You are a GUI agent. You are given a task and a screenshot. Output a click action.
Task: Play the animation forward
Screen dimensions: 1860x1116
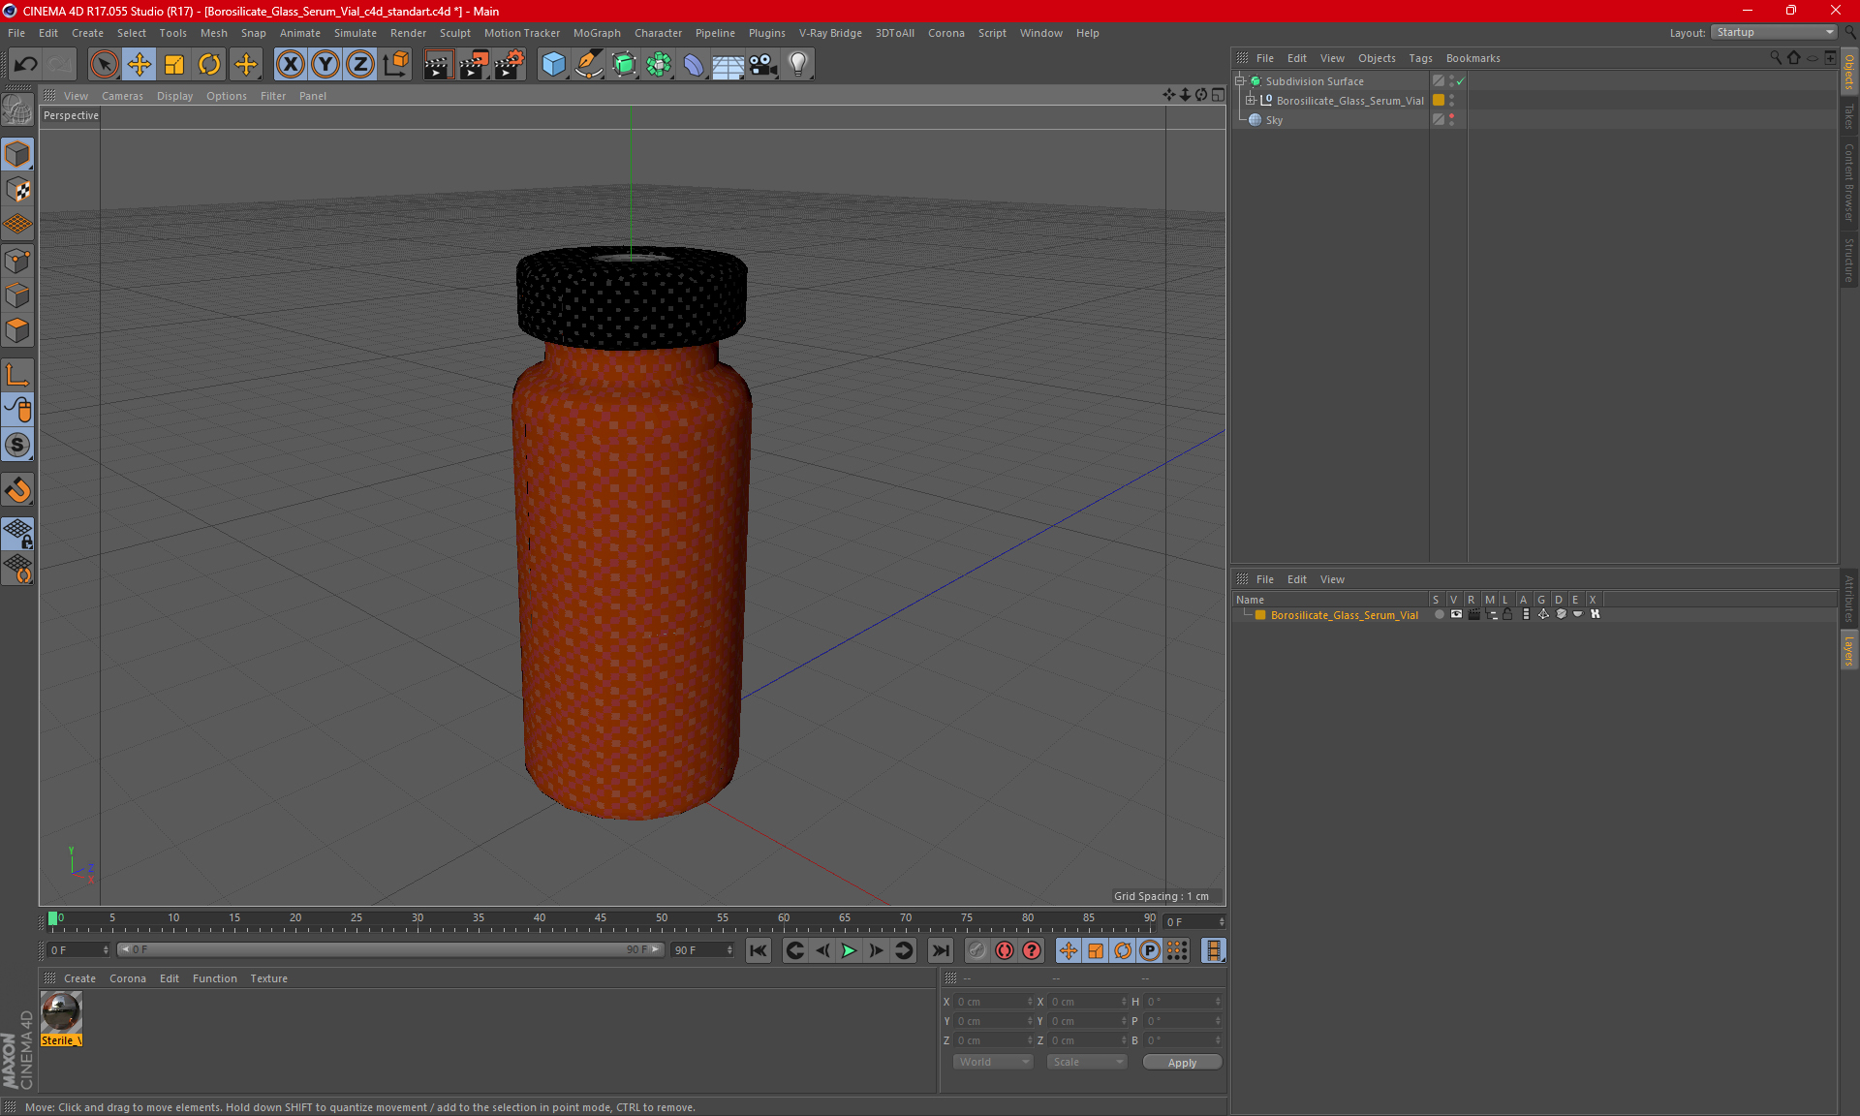(x=848, y=950)
